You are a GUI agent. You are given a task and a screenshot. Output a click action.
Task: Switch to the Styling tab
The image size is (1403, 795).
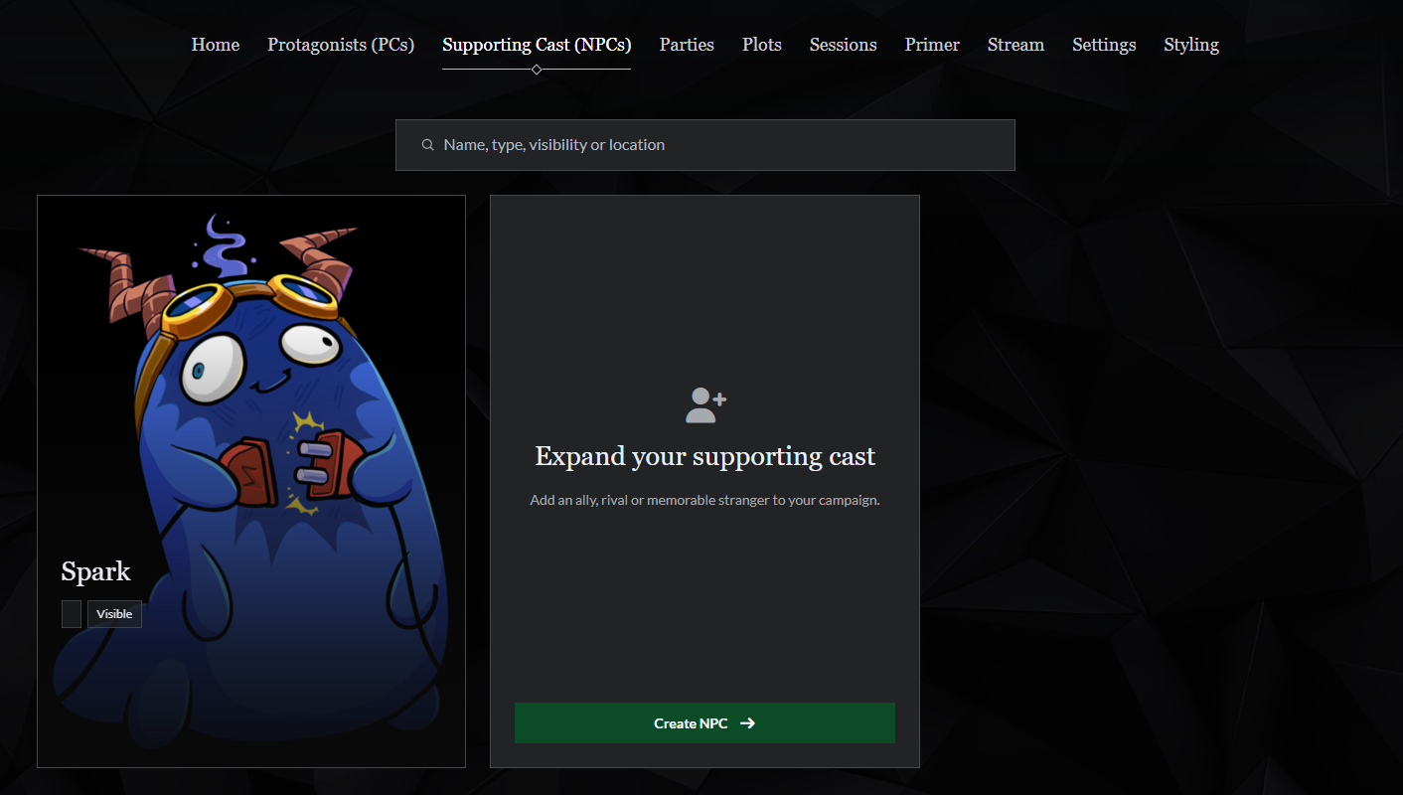[x=1191, y=45]
